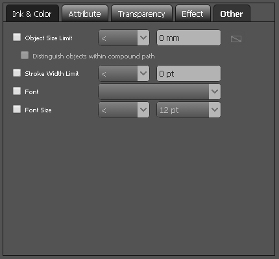Viewport: 279px width, 259px height.
Task: Enable the Font Size checkbox
Action: (17, 109)
